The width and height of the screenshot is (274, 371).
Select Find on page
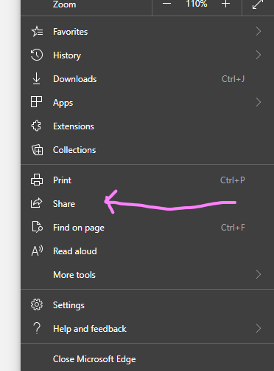coord(147,228)
